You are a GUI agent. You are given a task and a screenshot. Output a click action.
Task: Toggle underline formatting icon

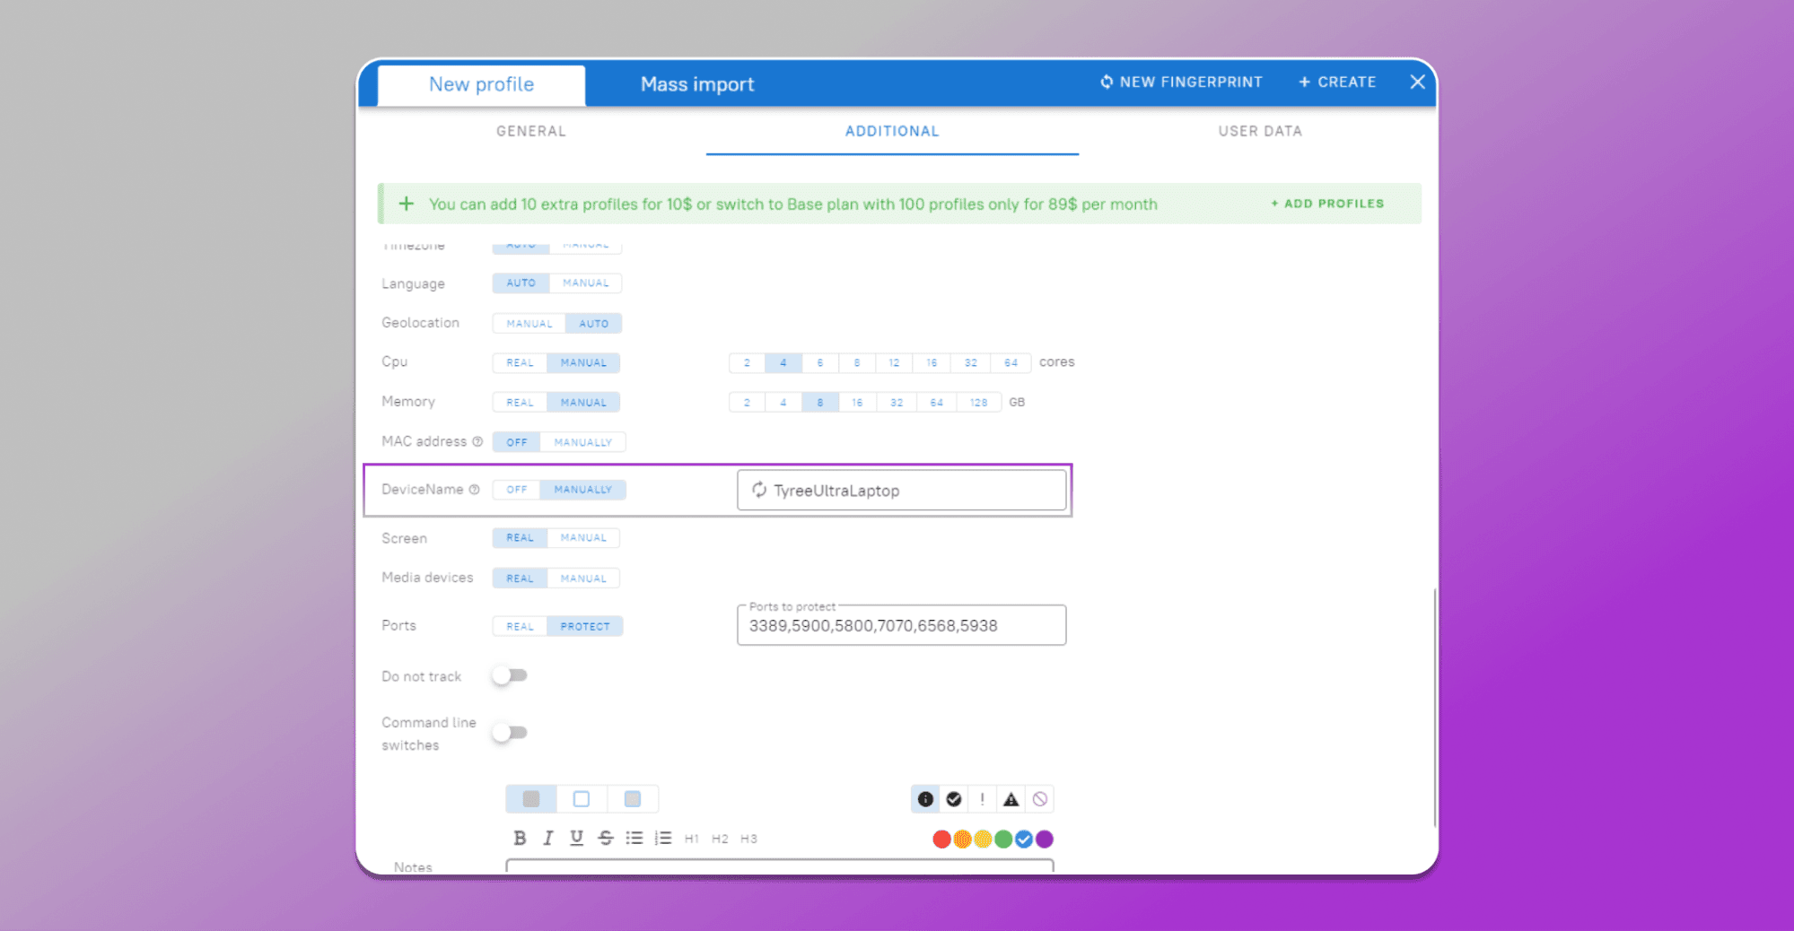[x=576, y=838]
